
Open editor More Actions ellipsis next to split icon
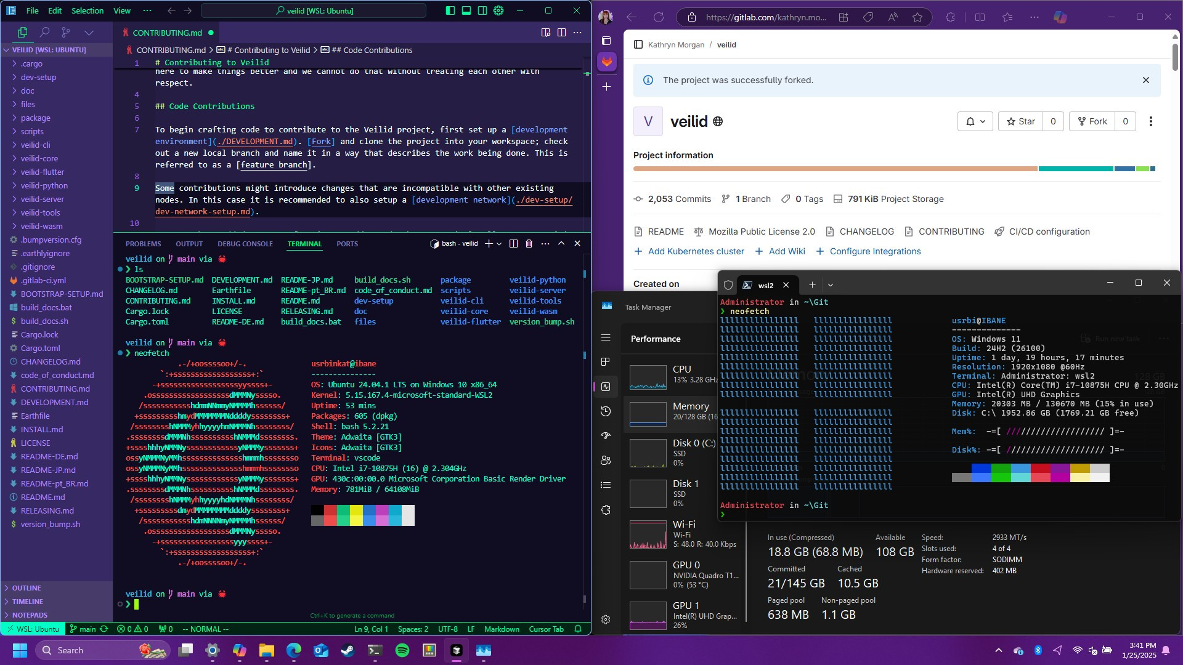pos(577,33)
